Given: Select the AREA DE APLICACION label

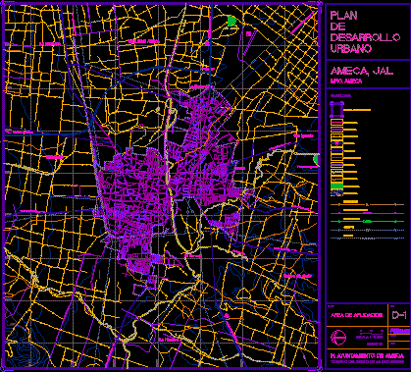Looking at the screenshot, I should point(356,315).
